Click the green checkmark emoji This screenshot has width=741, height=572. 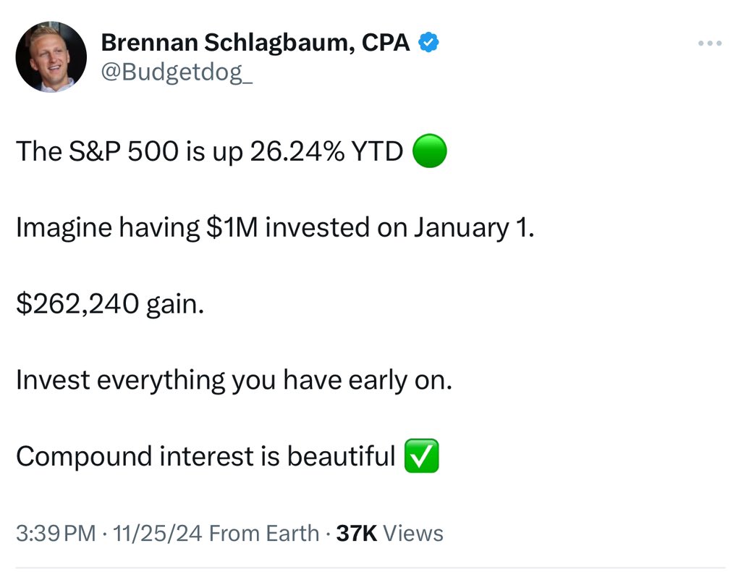[420, 457]
